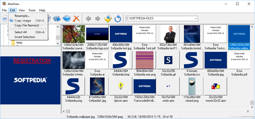Select the temp folder in tree
The width and height of the screenshot is (255, 119).
pos(19,43)
